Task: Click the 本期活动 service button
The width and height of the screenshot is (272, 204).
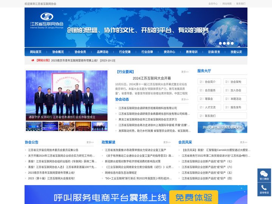Action: pyautogui.click(x=235, y=99)
